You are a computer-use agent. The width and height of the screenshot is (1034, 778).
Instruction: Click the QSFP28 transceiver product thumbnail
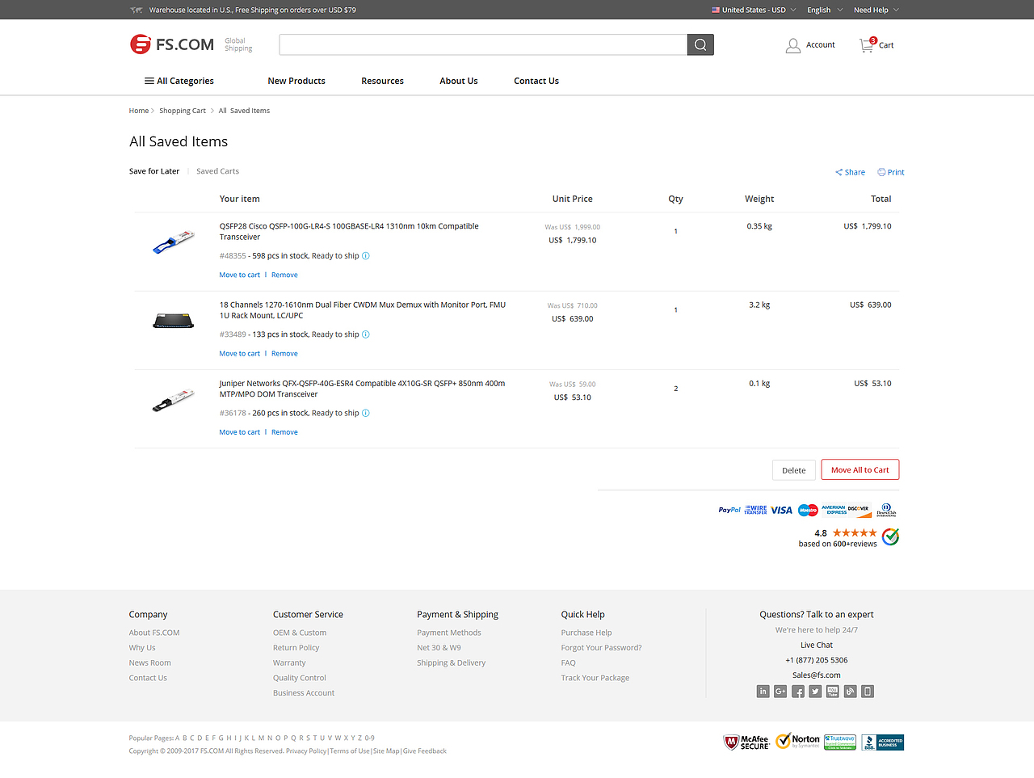pyautogui.click(x=172, y=240)
